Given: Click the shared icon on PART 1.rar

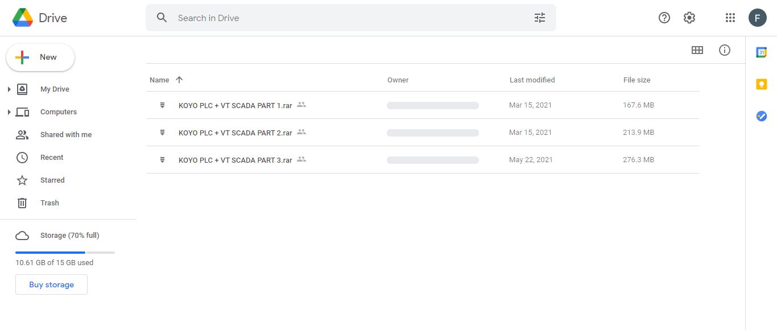Looking at the screenshot, I should (301, 105).
